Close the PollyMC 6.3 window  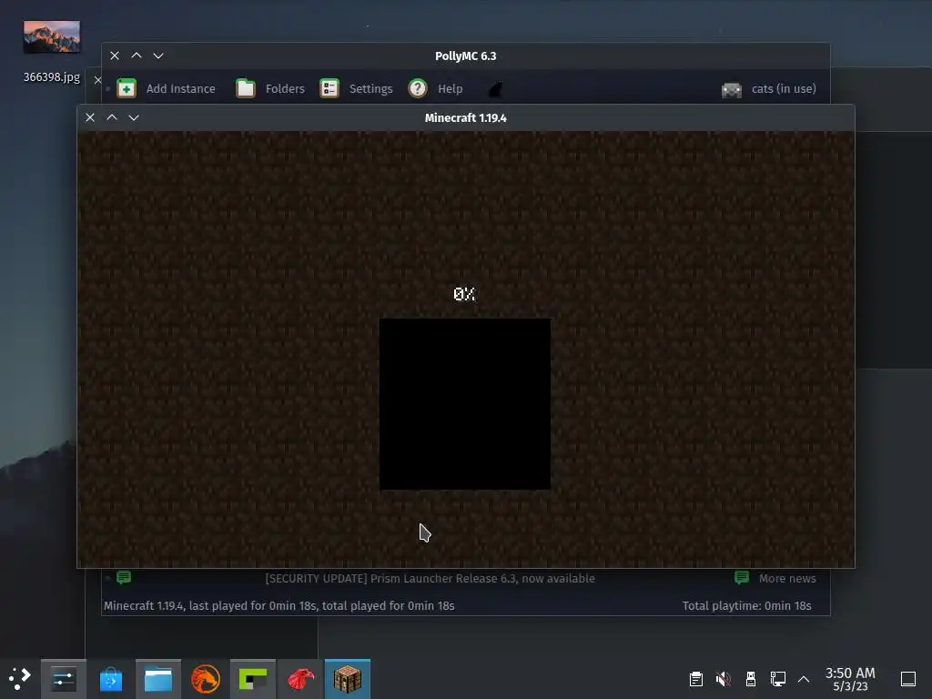pos(115,56)
